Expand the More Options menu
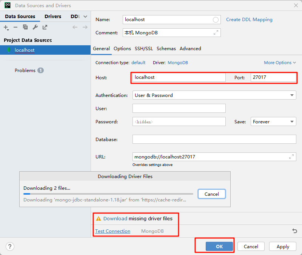 tap(280, 63)
